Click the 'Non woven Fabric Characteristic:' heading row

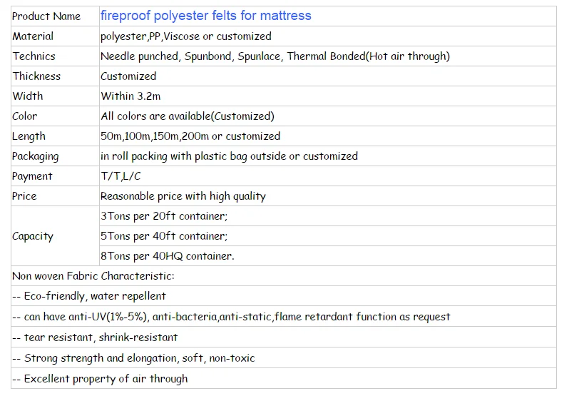pyautogui.click(x=93, y=276)
